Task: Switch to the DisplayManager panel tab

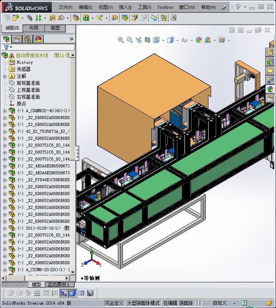Action: [x=38, y=39]
